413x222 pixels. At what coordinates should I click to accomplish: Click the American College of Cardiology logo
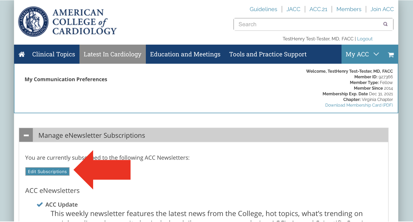pyautogui.click(x=68, y=22)
